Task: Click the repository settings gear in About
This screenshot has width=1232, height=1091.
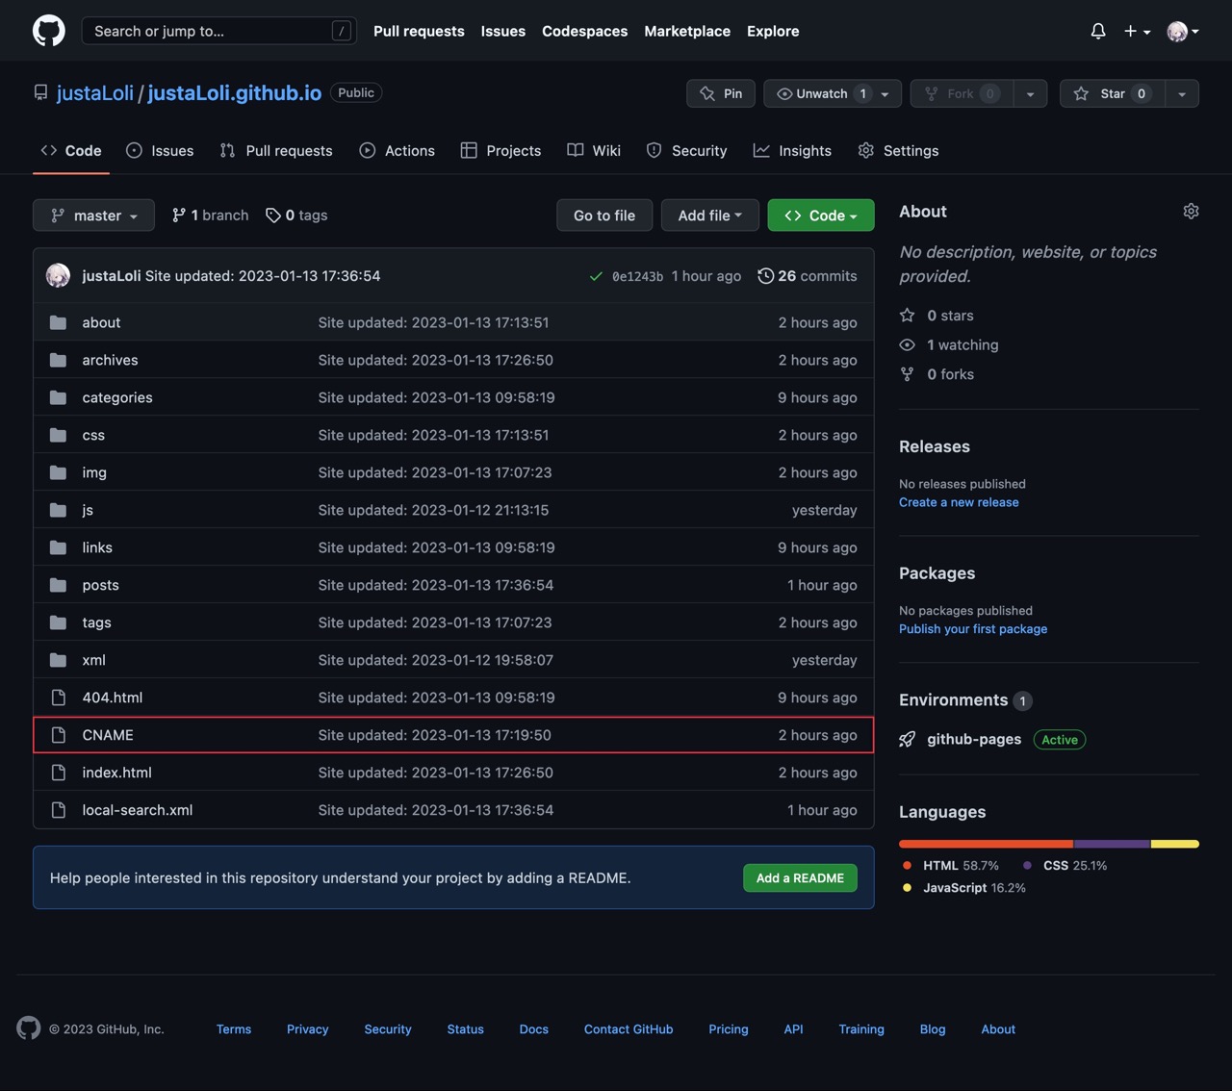Action: [1191, 212]
